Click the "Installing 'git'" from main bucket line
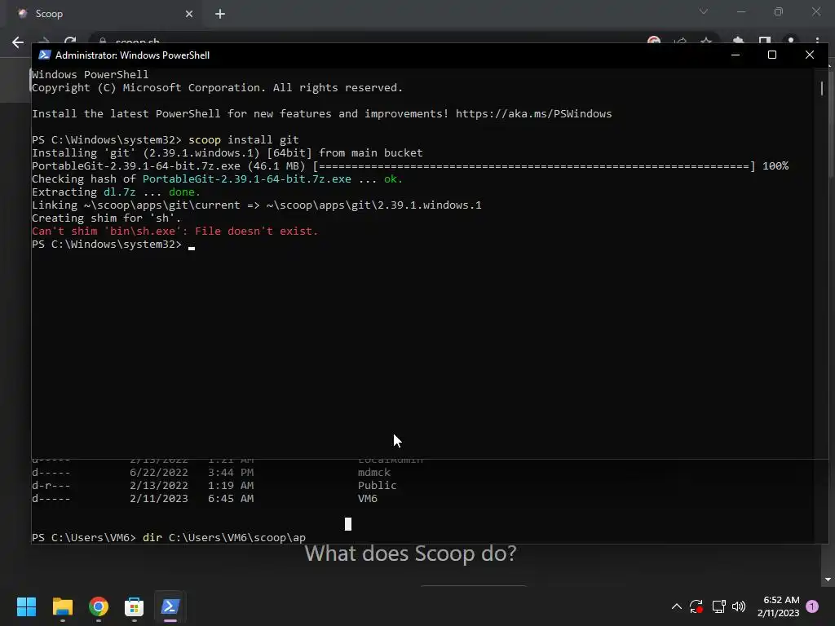This screenshot has width=835, height=626. (227, 153)
